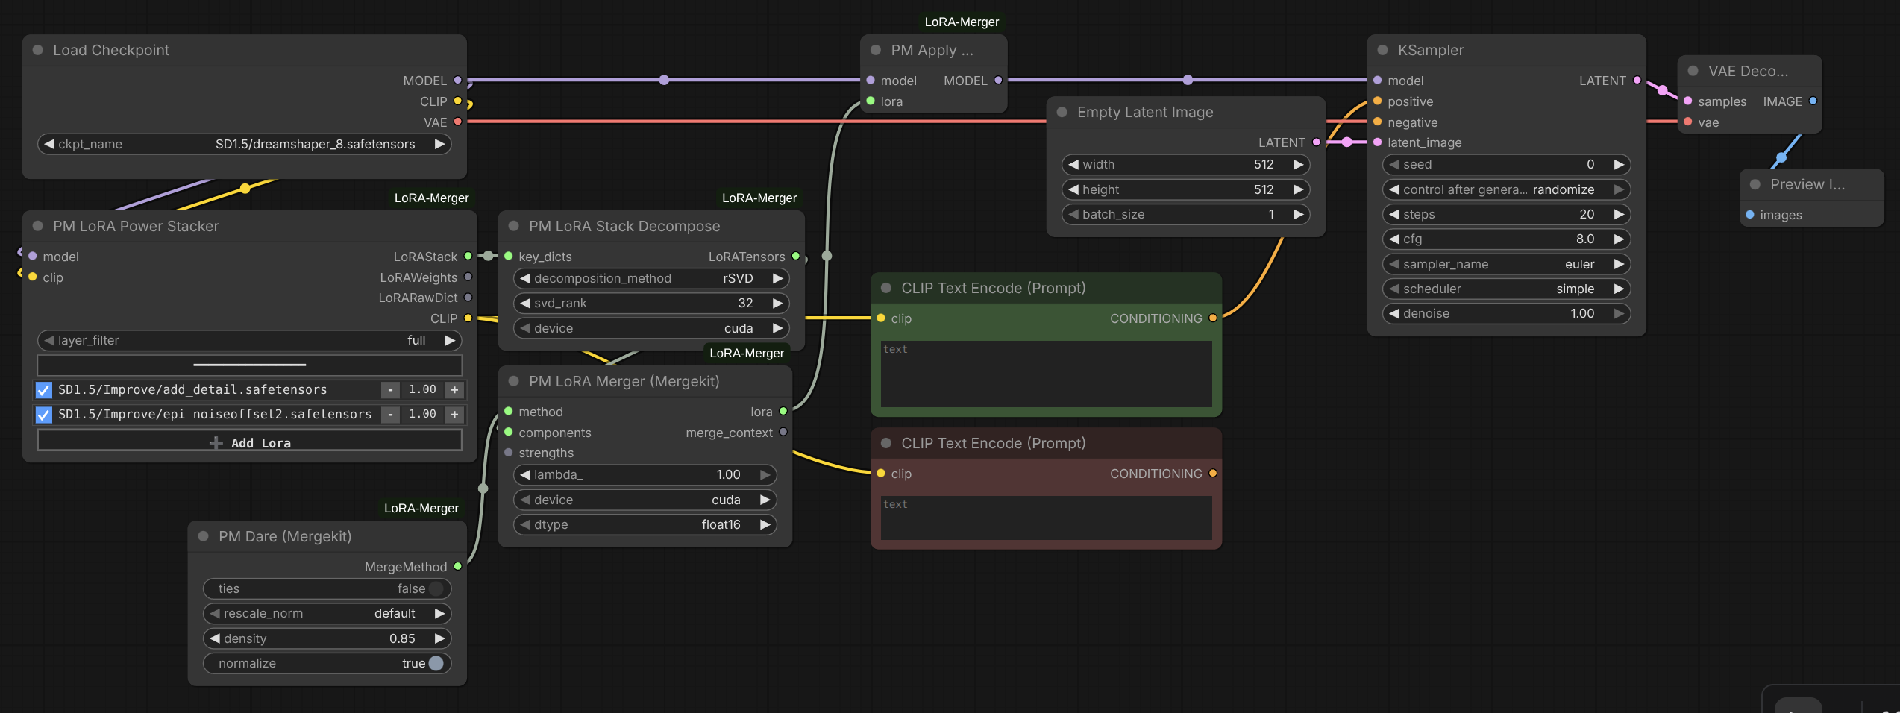Viewport: 1900px width, 713px height.
Task: Open the Stack Decompose device dropdown
Action: tap(651, 328)
